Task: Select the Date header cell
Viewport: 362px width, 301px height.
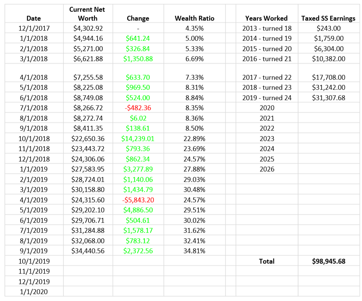Action: coord(34,18)
